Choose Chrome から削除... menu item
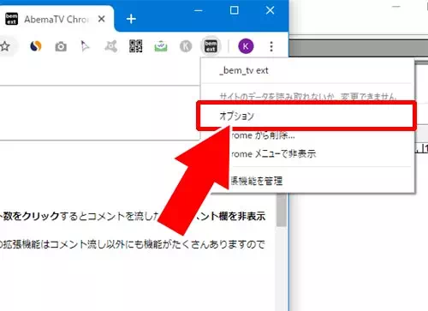The image size is (428, 311). [307, 135]
